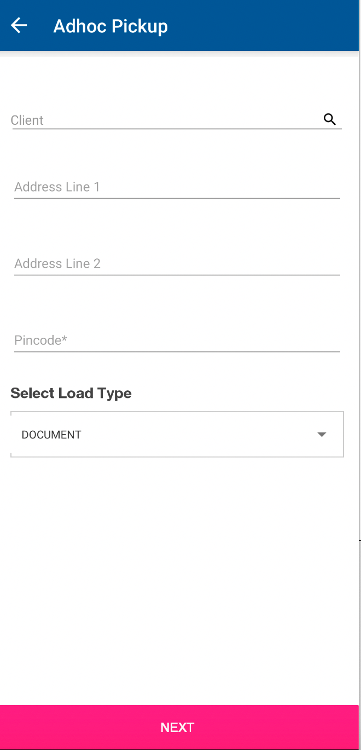
Task: Return to the previous screen via back arrow
Action: (x=19, y=25)
